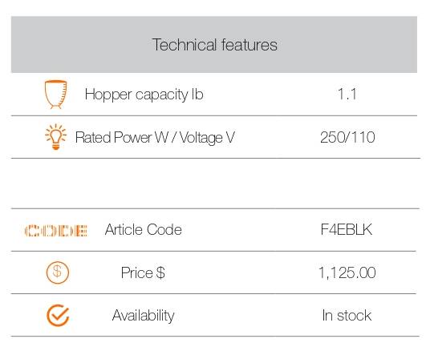Click the 250/110 power value
426x351 pixels.
[x=347, y=137]
